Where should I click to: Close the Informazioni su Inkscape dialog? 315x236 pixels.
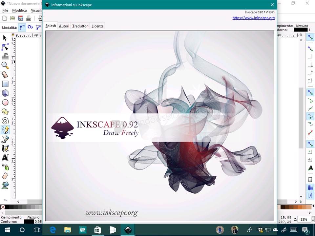pos(272,5)
